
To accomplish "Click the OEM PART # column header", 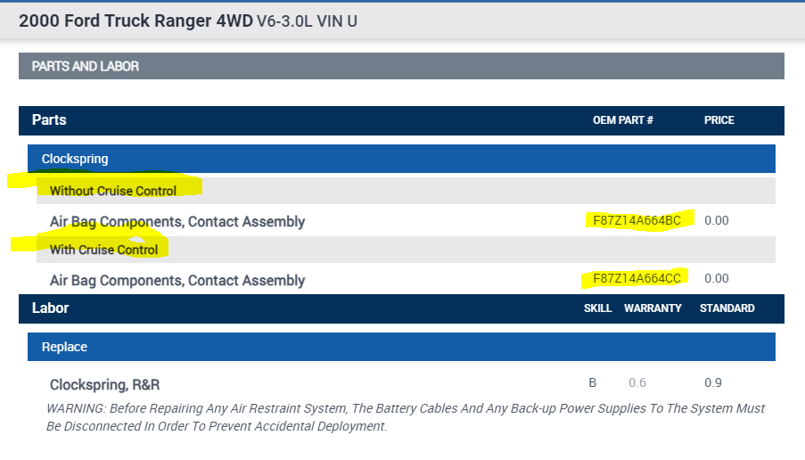I will point(623,120).
